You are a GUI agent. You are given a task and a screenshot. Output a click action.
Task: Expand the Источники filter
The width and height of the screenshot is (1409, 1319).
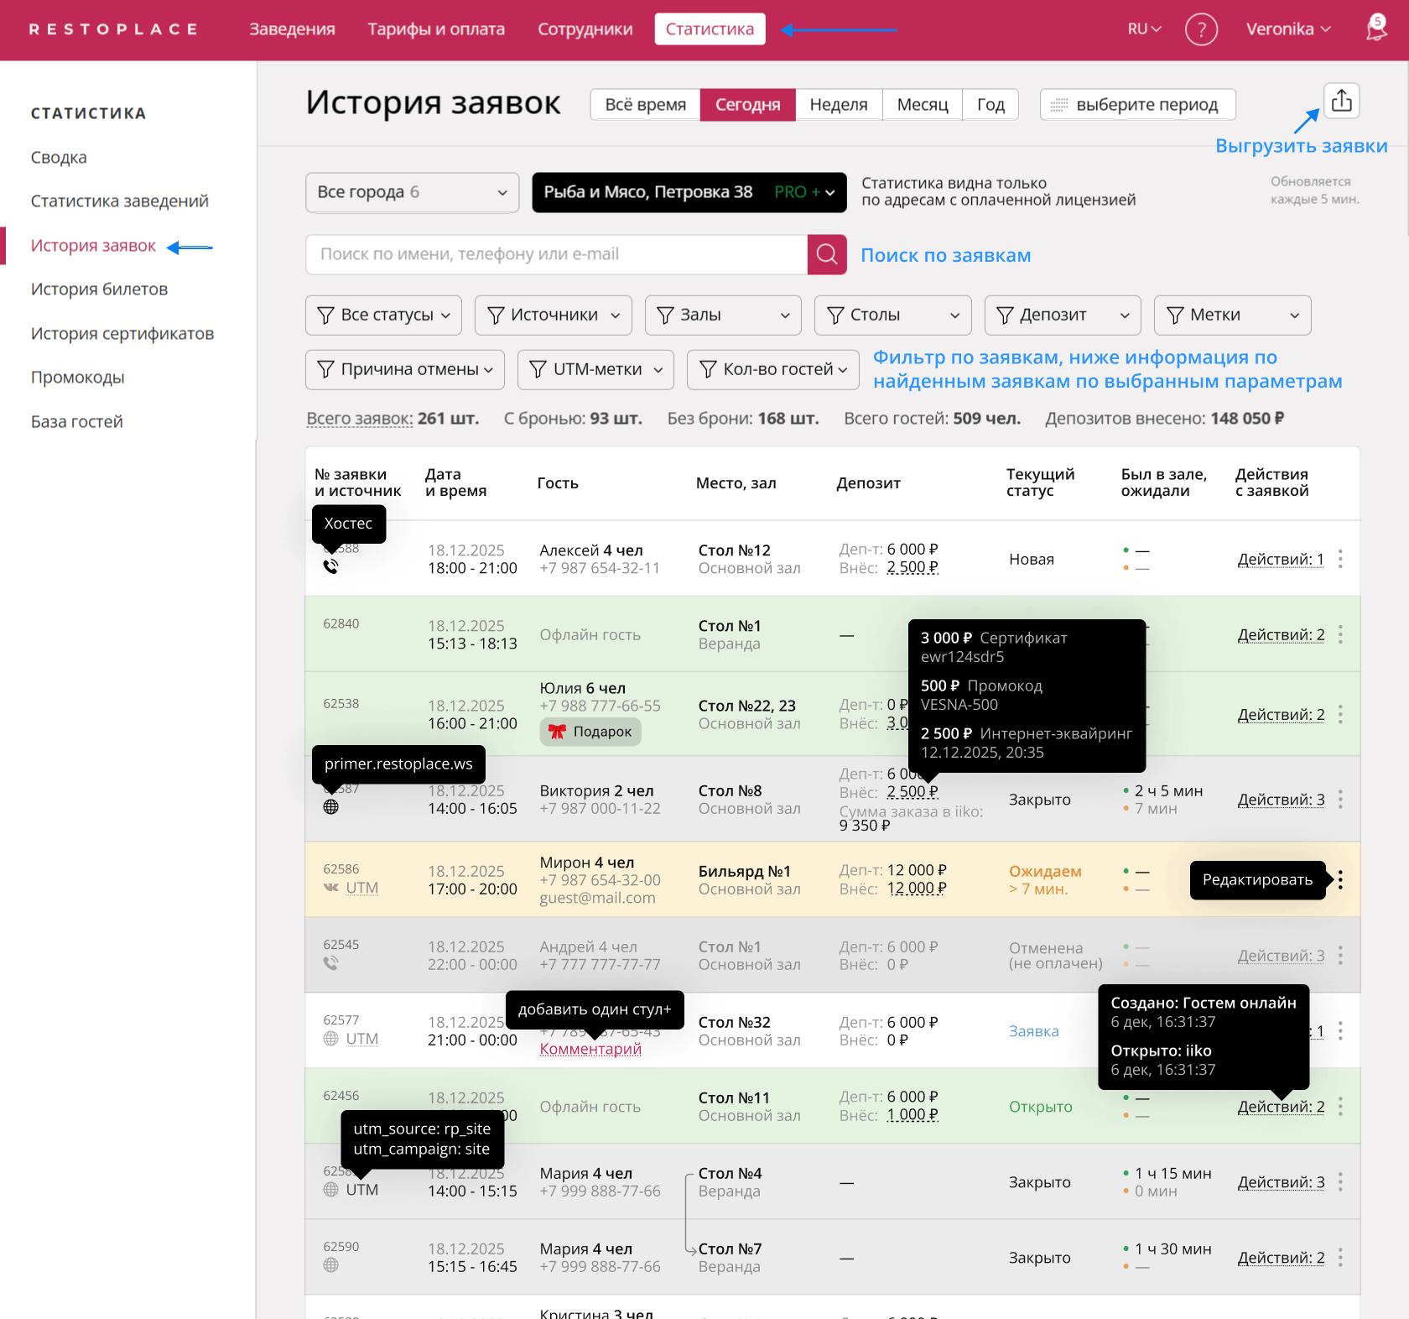pyautogui.click(x=553, y=315)
